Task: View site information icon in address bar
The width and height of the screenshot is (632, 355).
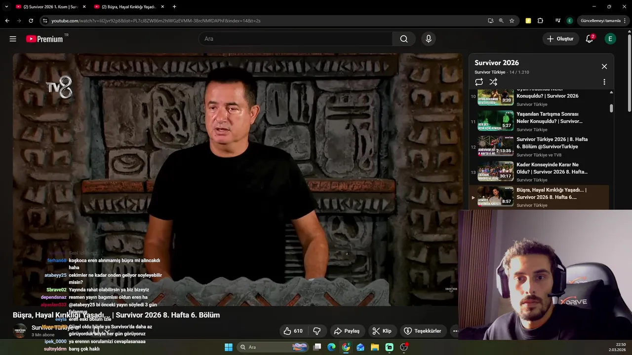Action: 45,21
